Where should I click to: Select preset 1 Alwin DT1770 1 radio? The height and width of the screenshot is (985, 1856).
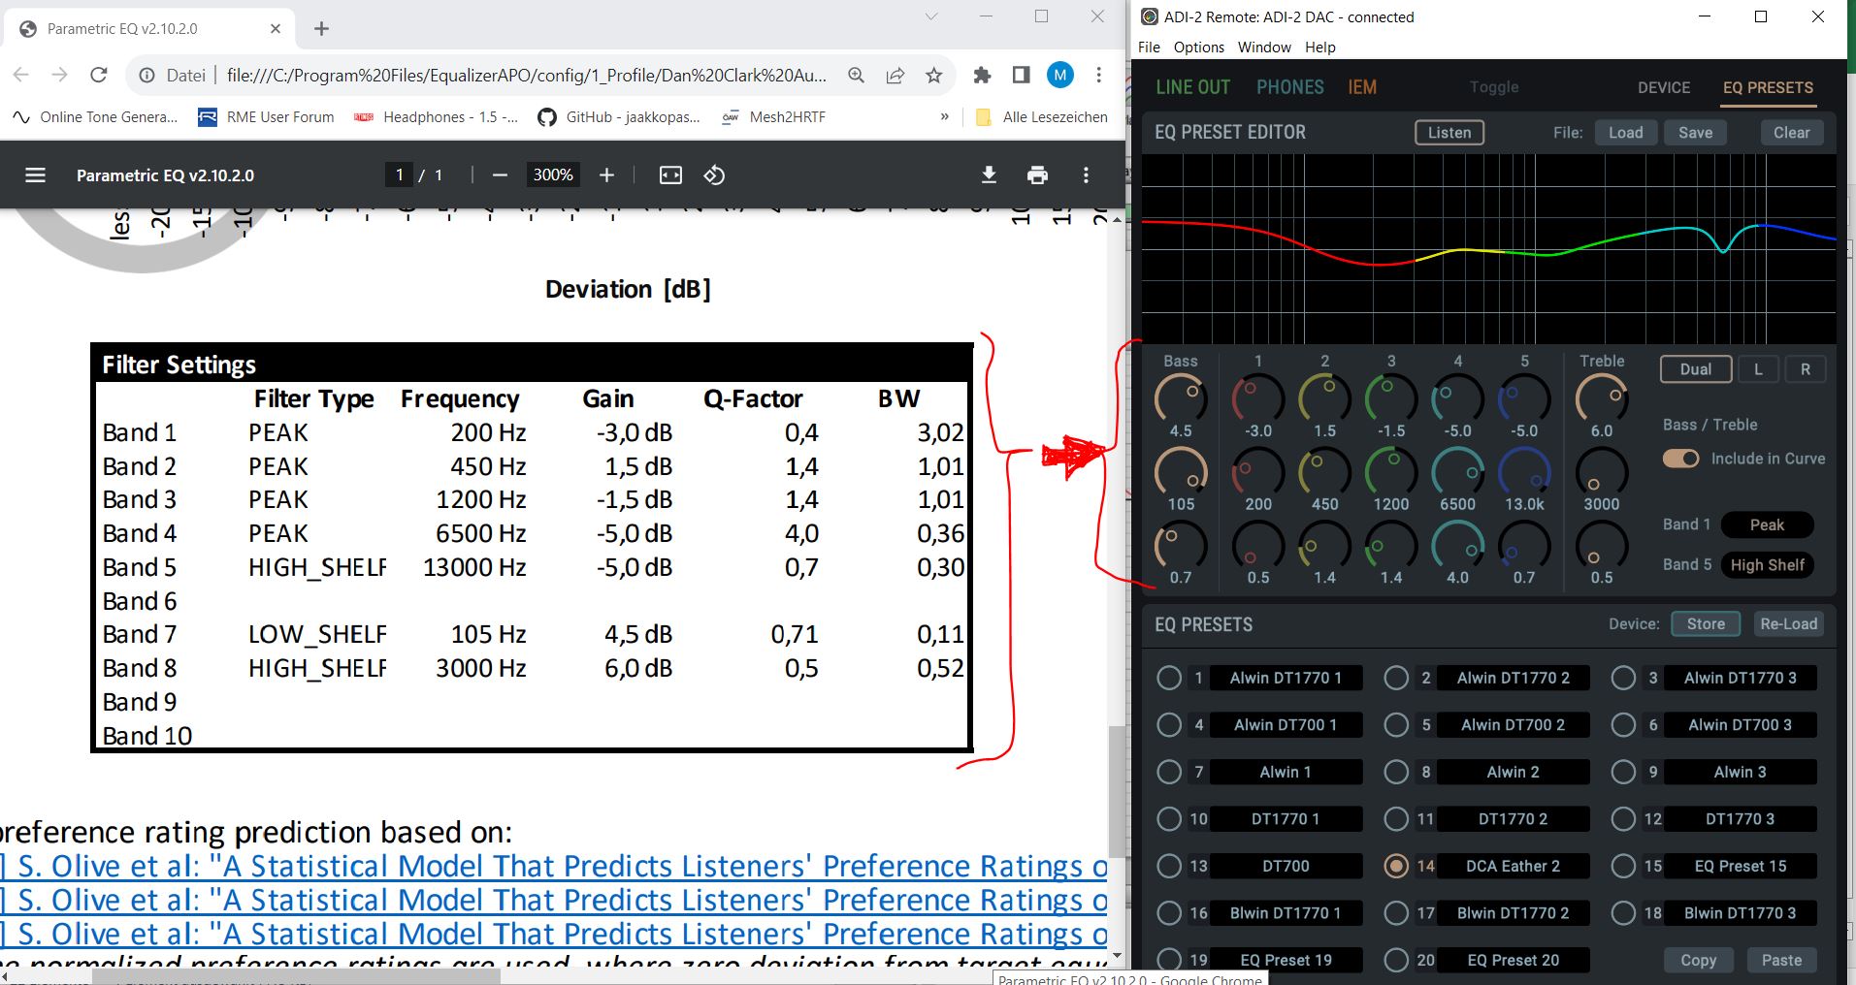(1169, 678)
